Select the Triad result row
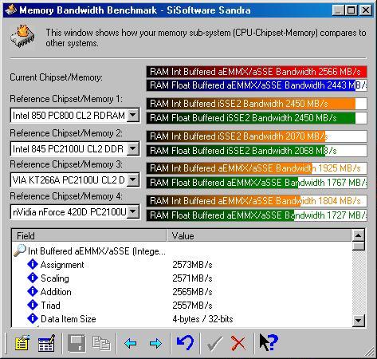This screenshot has width=377, height=359. click(182, 306)
